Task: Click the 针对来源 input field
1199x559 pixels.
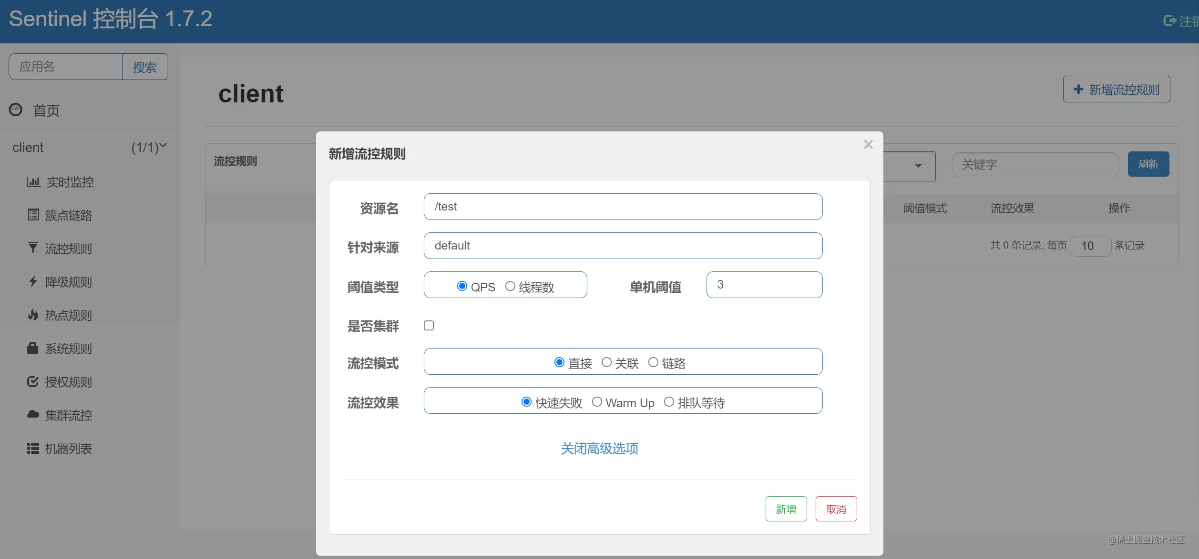Action: point(623,246)
